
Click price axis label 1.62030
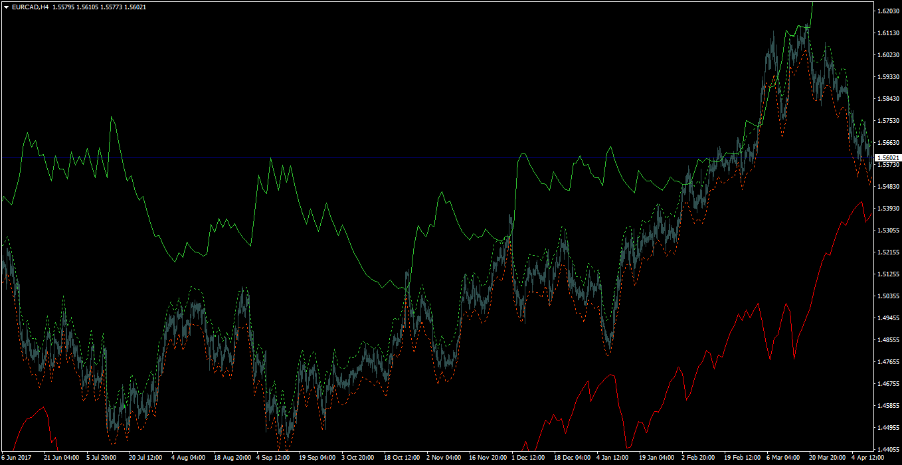point(888,11)
